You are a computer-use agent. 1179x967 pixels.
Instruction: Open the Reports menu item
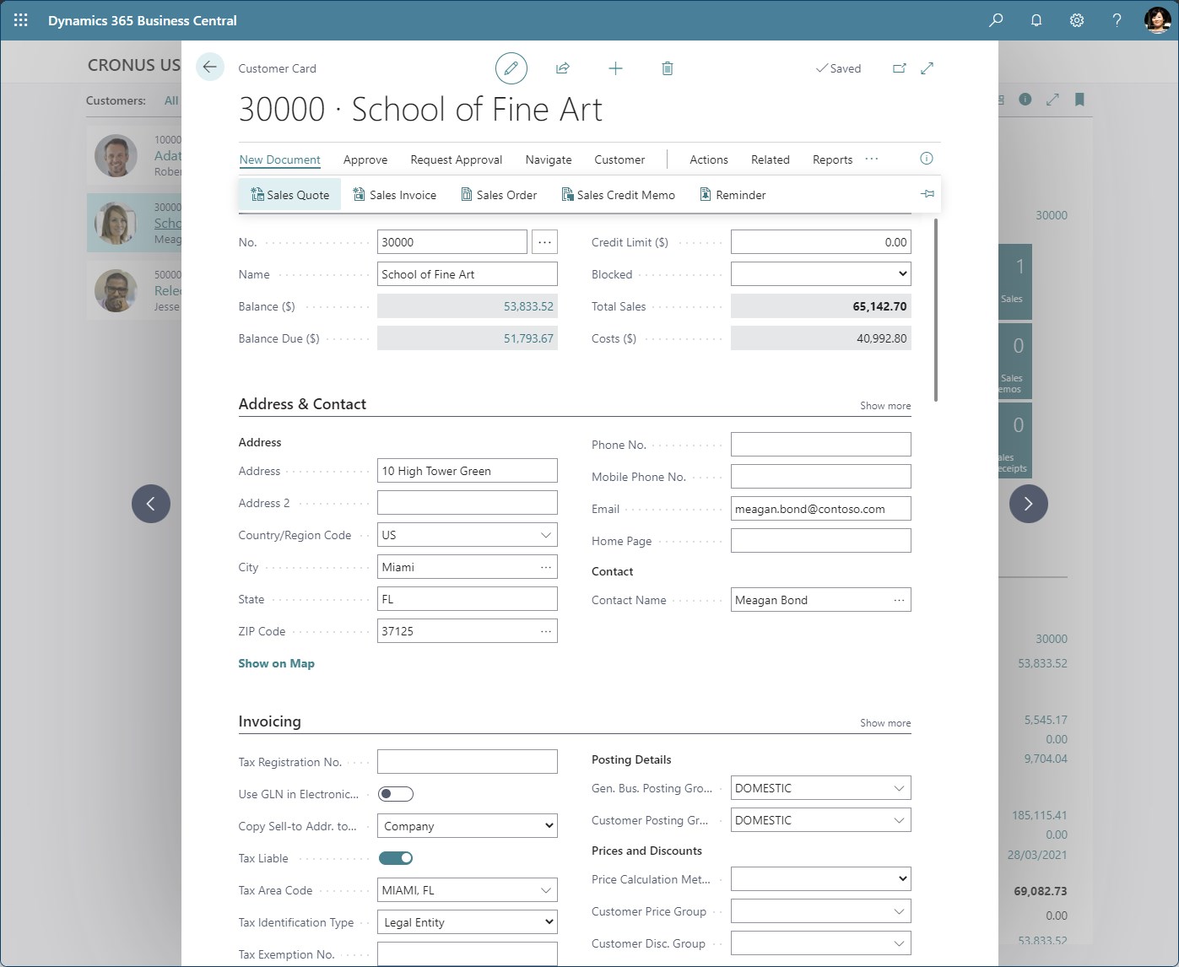click(x=831, y=159)
